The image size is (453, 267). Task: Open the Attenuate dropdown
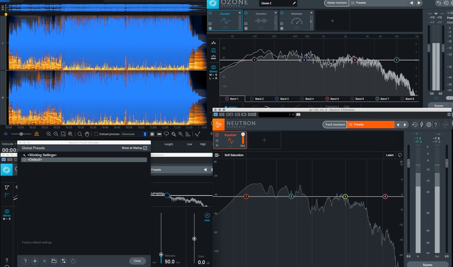click(130, 134)
